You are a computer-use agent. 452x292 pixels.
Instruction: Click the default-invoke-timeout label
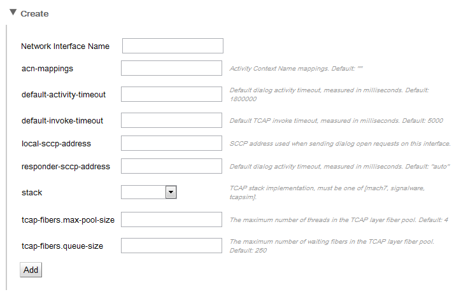tap(62, 120)
